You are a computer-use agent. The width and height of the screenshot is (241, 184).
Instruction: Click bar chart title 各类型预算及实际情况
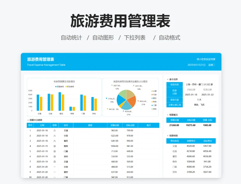click(64, 82)
